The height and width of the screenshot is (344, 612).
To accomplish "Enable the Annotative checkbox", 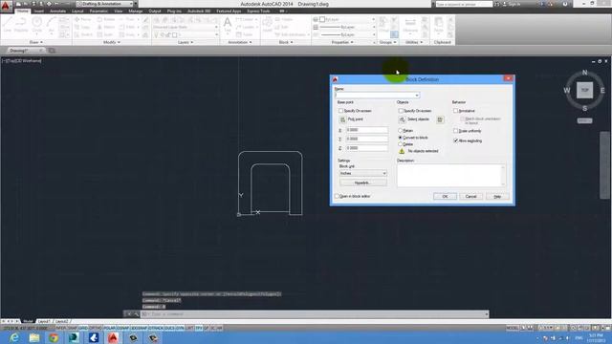I will tap(455, 111).
